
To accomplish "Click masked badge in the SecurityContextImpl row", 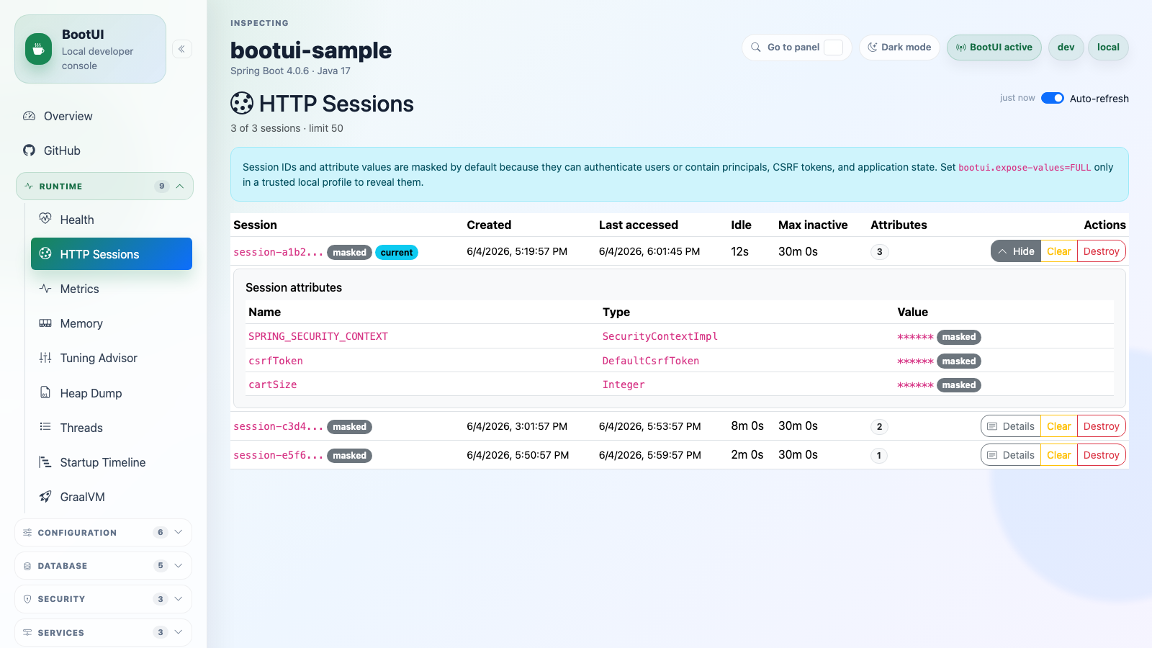I will click(x=959, y=337).
